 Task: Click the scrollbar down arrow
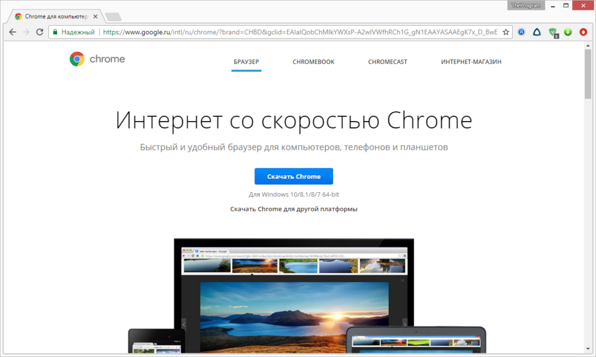(x=588, y=349)
